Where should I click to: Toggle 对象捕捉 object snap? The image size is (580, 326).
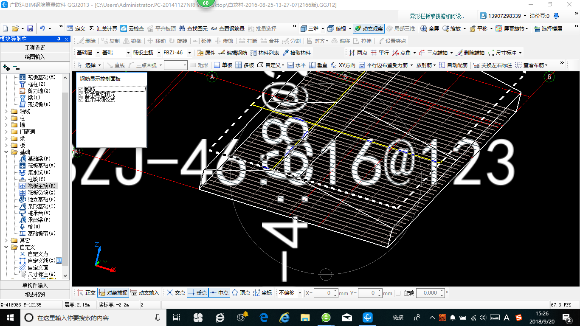click(x=113, y=293)
